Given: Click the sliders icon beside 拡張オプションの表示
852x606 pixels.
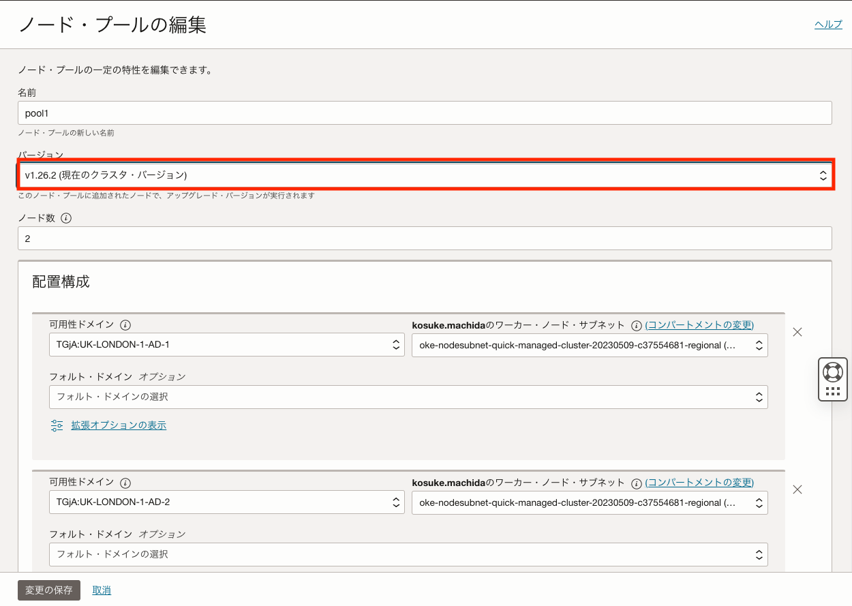Looking at the screenshot, I should pos(57,425).
